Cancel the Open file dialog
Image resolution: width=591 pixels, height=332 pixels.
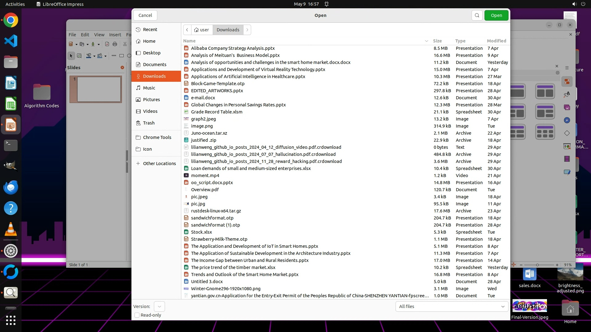pos(145,15)
